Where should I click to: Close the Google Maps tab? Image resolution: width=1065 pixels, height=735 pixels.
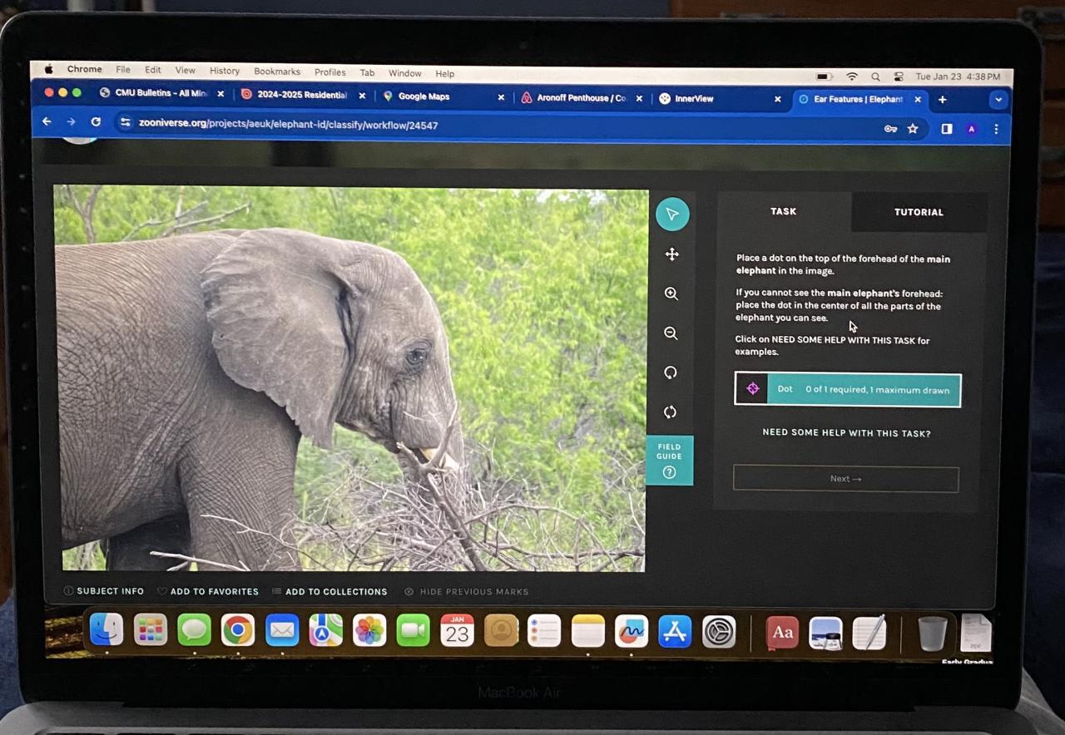tap(501, 97)
